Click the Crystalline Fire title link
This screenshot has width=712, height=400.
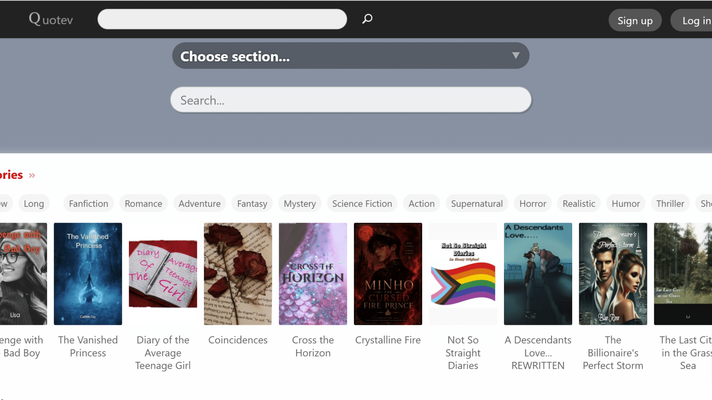388,340
